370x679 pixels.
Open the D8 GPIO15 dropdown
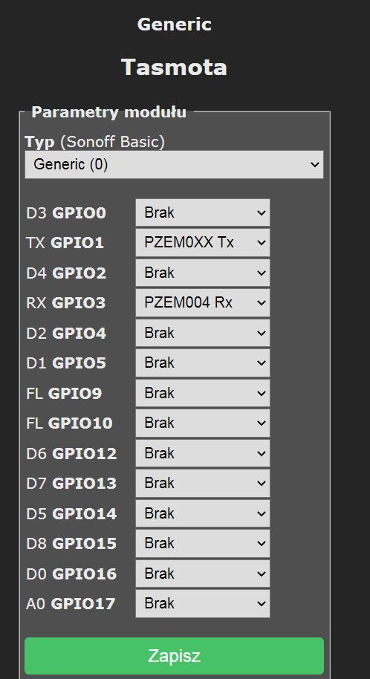203,544
